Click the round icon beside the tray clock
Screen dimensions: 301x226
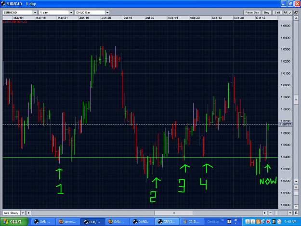tap(279, 222)
